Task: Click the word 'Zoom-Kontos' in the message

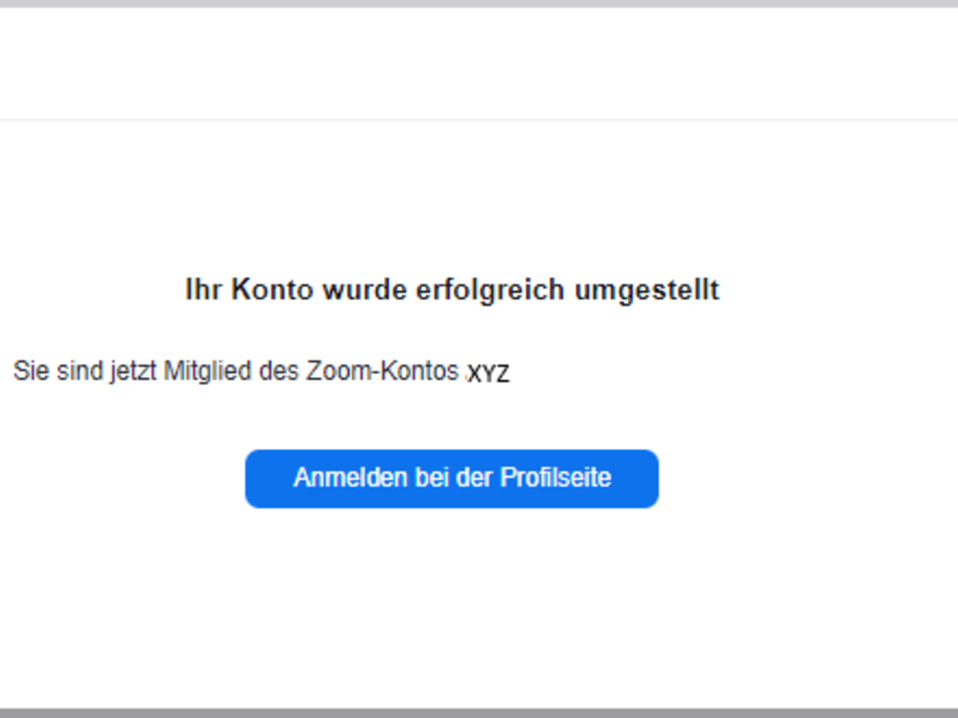Action: coord(382,371)
